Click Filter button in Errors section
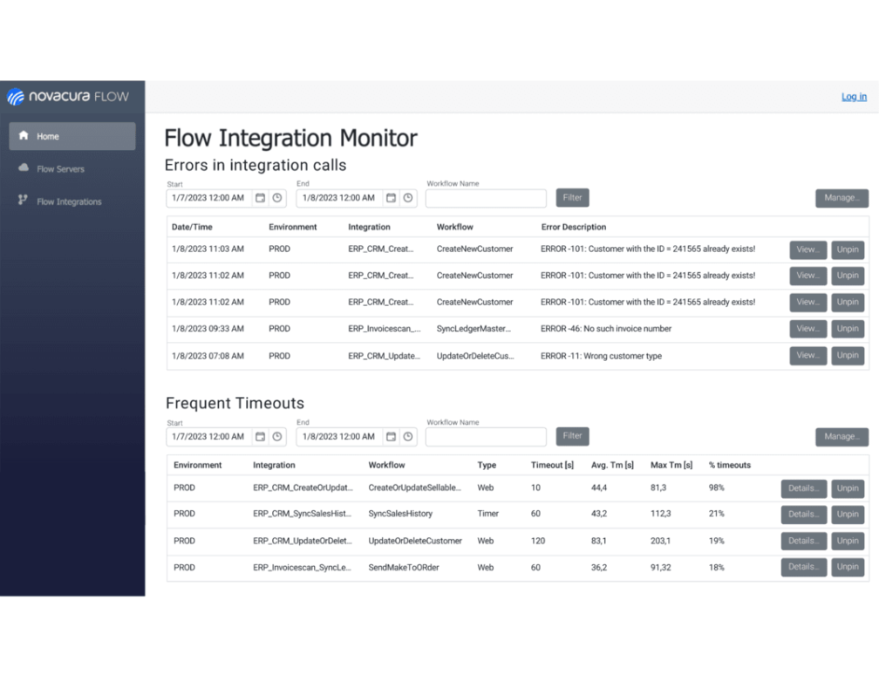This screenshot has height=689, width=879. pyautogui.click(x=572, y=198)
